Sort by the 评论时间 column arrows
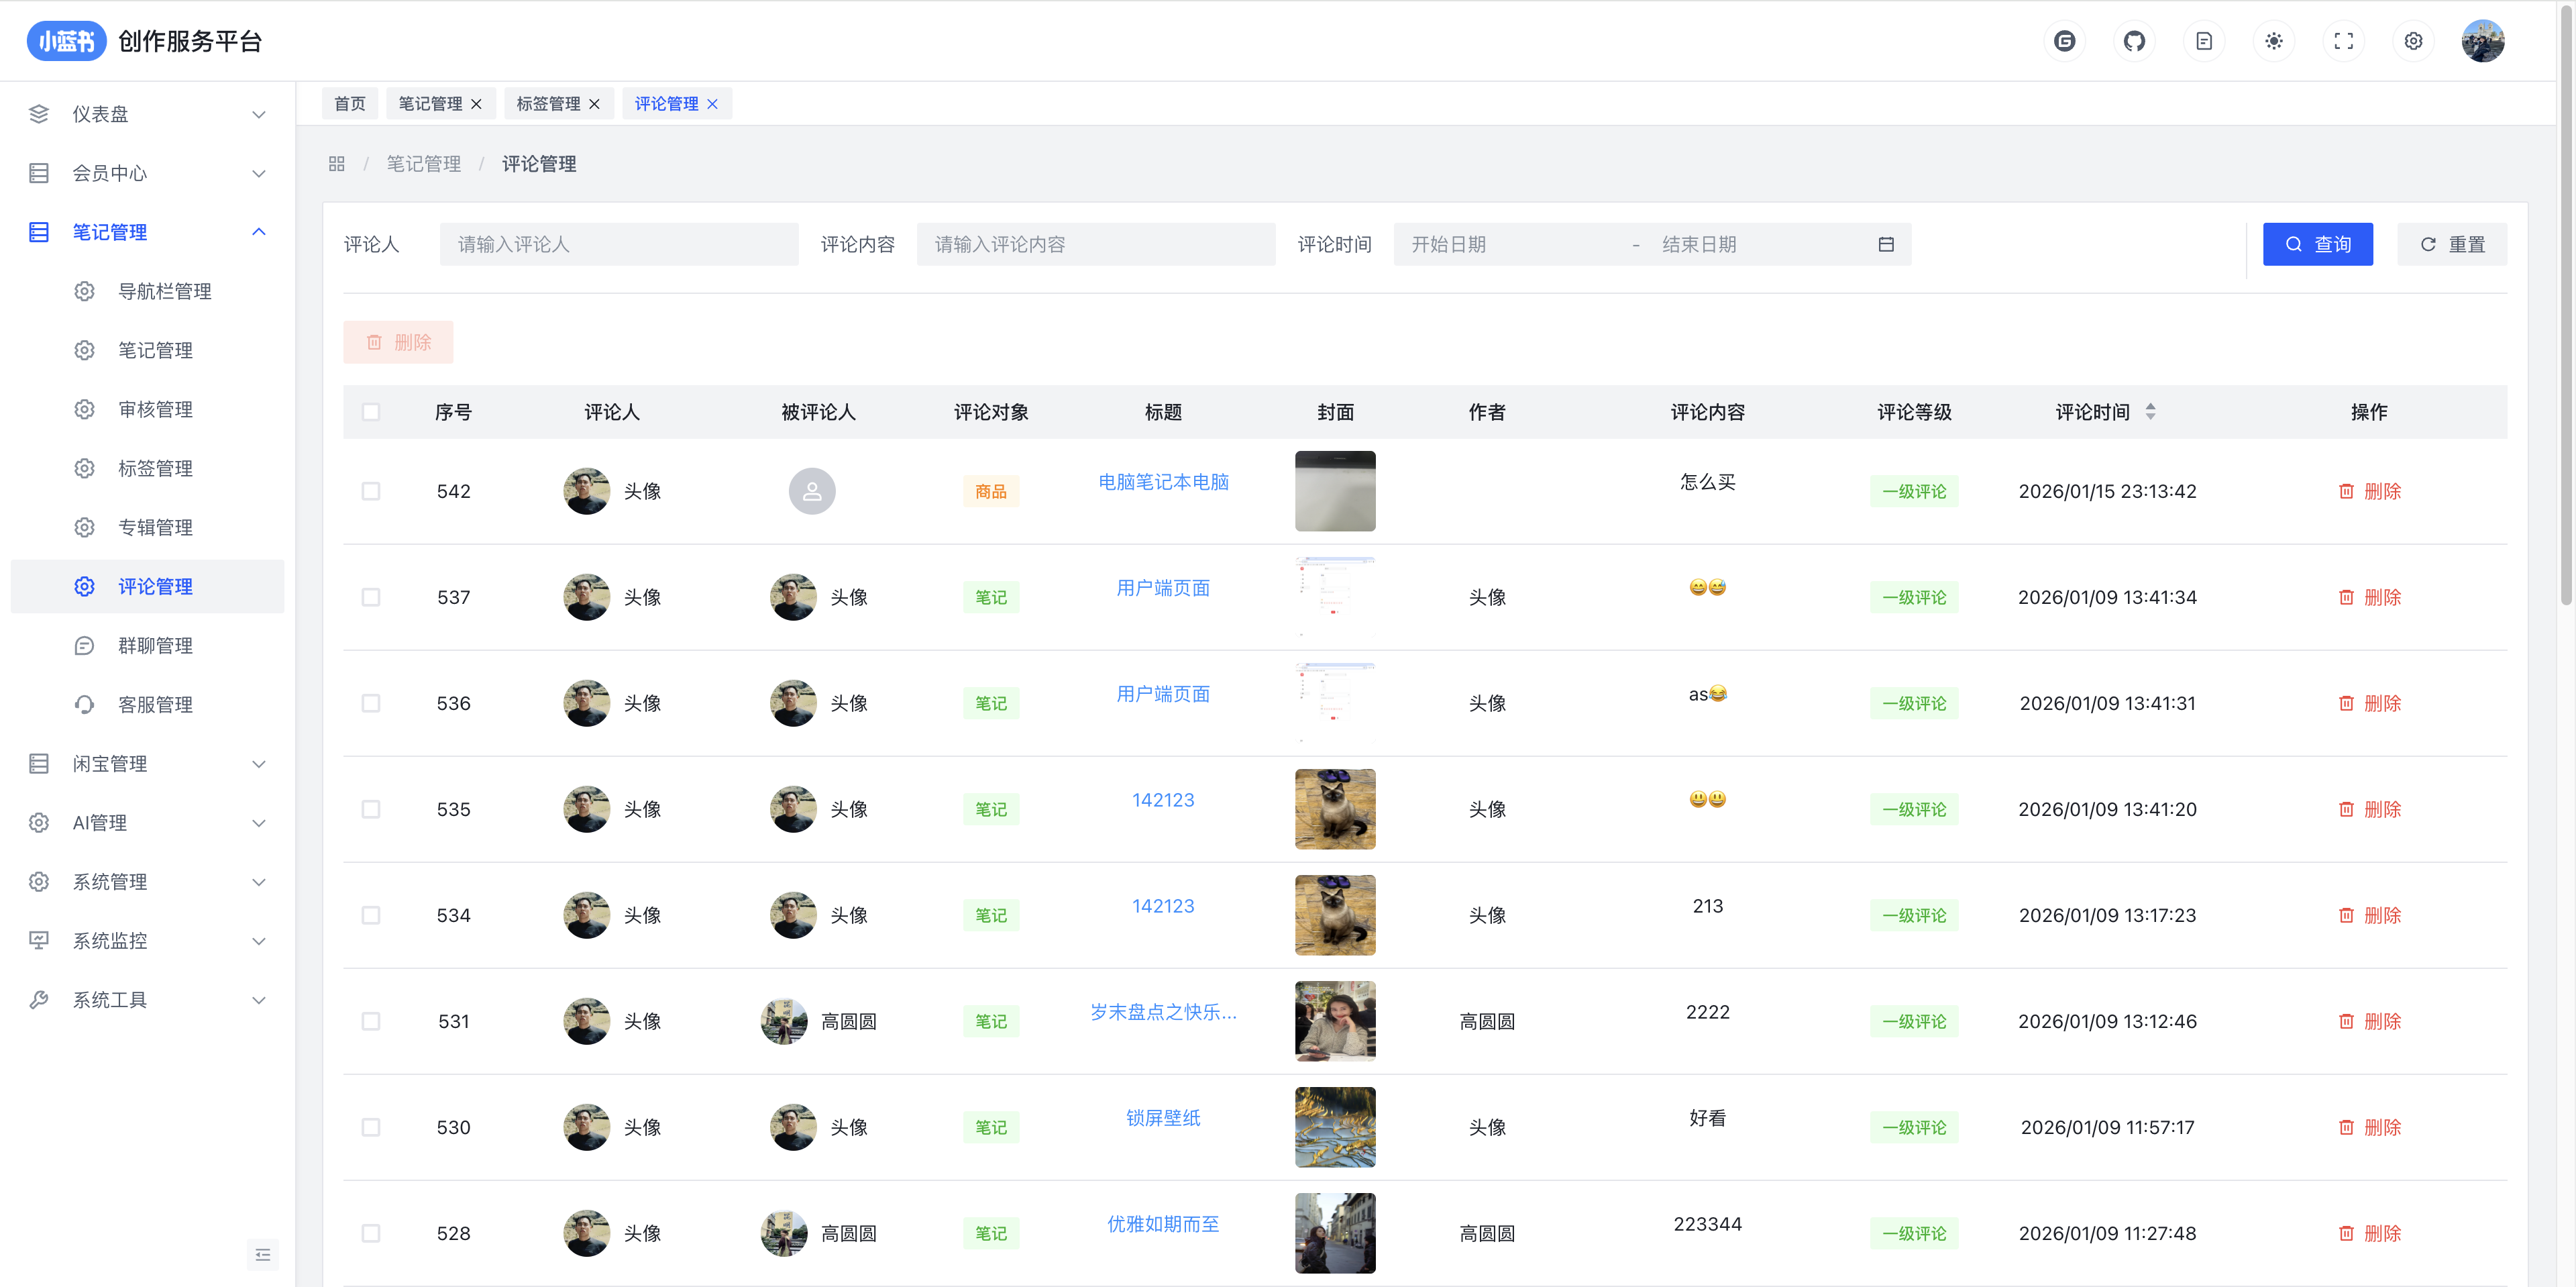 (2150, 412)
